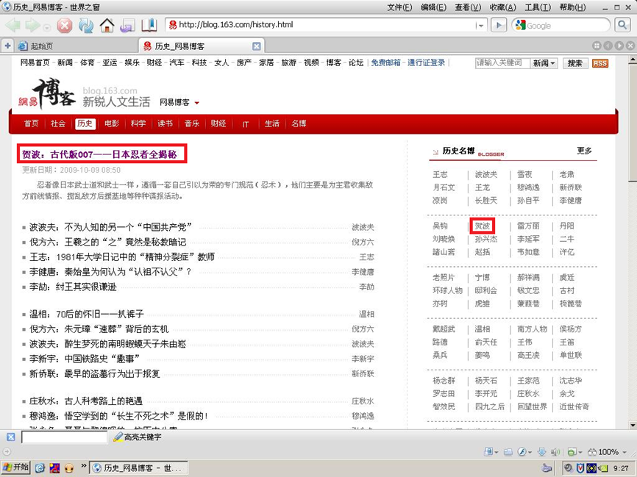Select the 社会 navigation item

click(x=58, y=123)
